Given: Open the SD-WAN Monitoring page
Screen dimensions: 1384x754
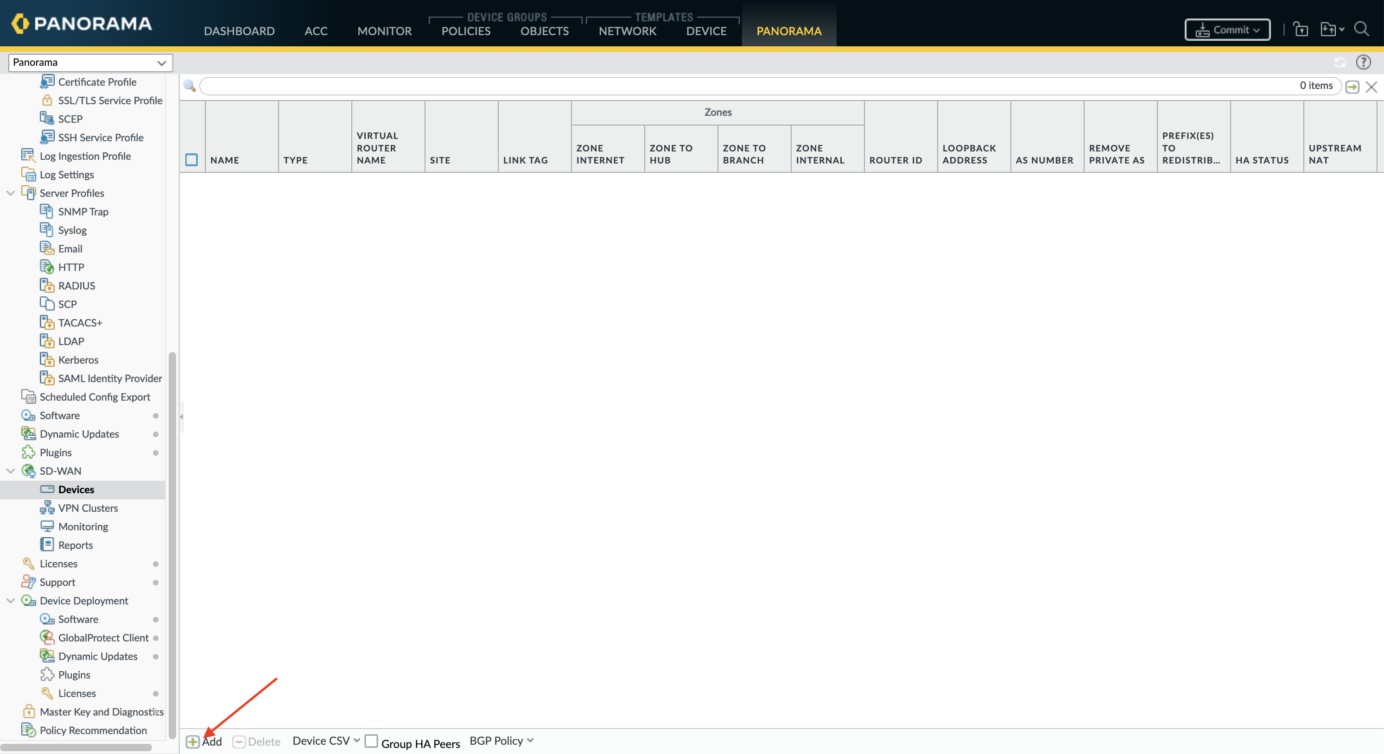Looking at the screenshot, I should [83, 526].
